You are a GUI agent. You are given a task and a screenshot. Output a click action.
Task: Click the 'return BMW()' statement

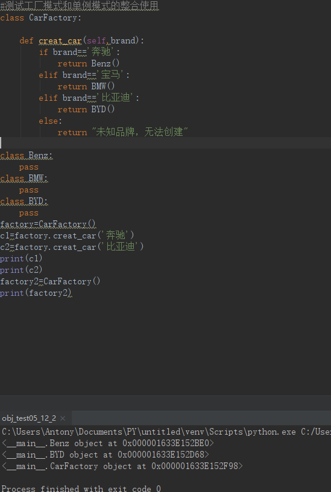click(86, 86)
